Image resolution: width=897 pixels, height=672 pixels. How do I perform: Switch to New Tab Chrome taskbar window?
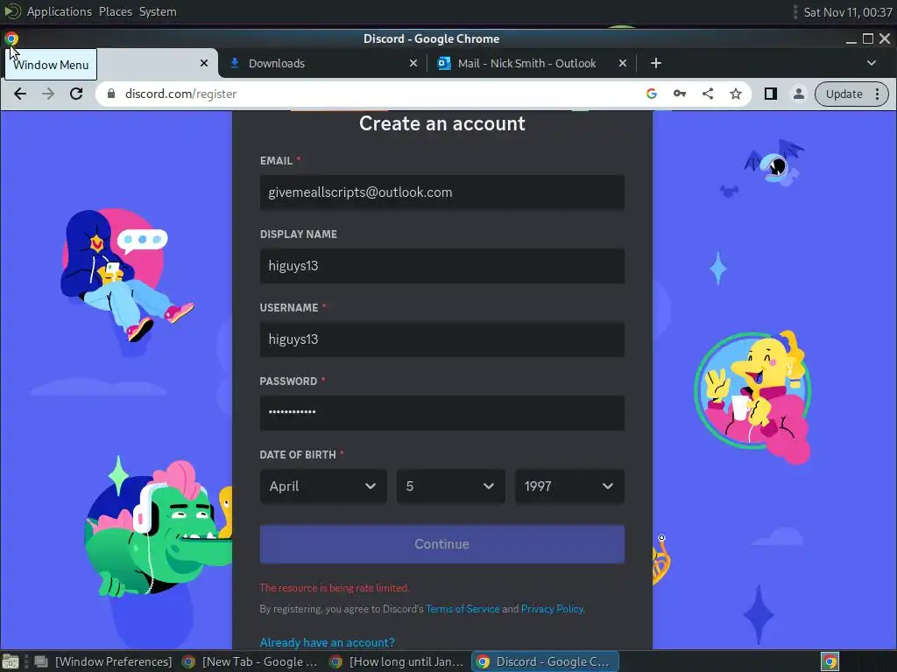tap(250, 661)
